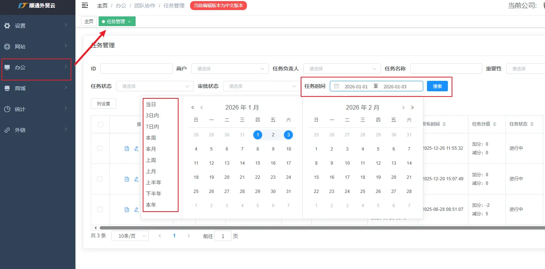Click the next page arrow in pagination
This screenshot has width=545, height=269.
coord(189,236)
